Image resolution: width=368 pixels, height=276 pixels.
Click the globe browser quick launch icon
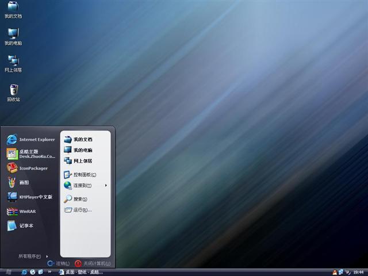[33, 272]
